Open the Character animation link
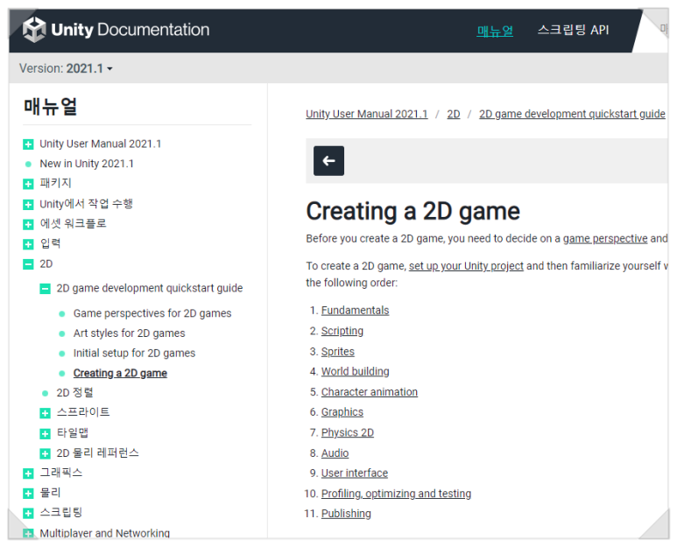Viewport: 677px width, 547px height. pyautogui.click(x=370, y=392)
